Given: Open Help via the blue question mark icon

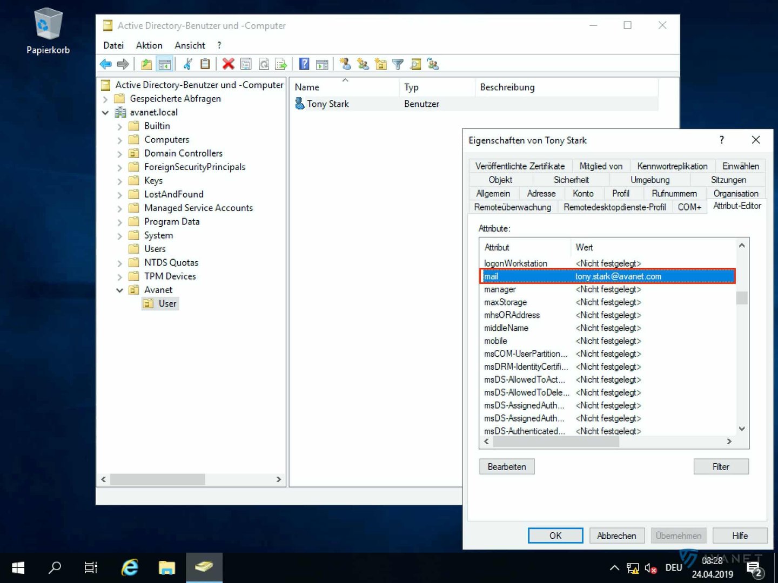Looking at the screenshot, I should [304, 64].
